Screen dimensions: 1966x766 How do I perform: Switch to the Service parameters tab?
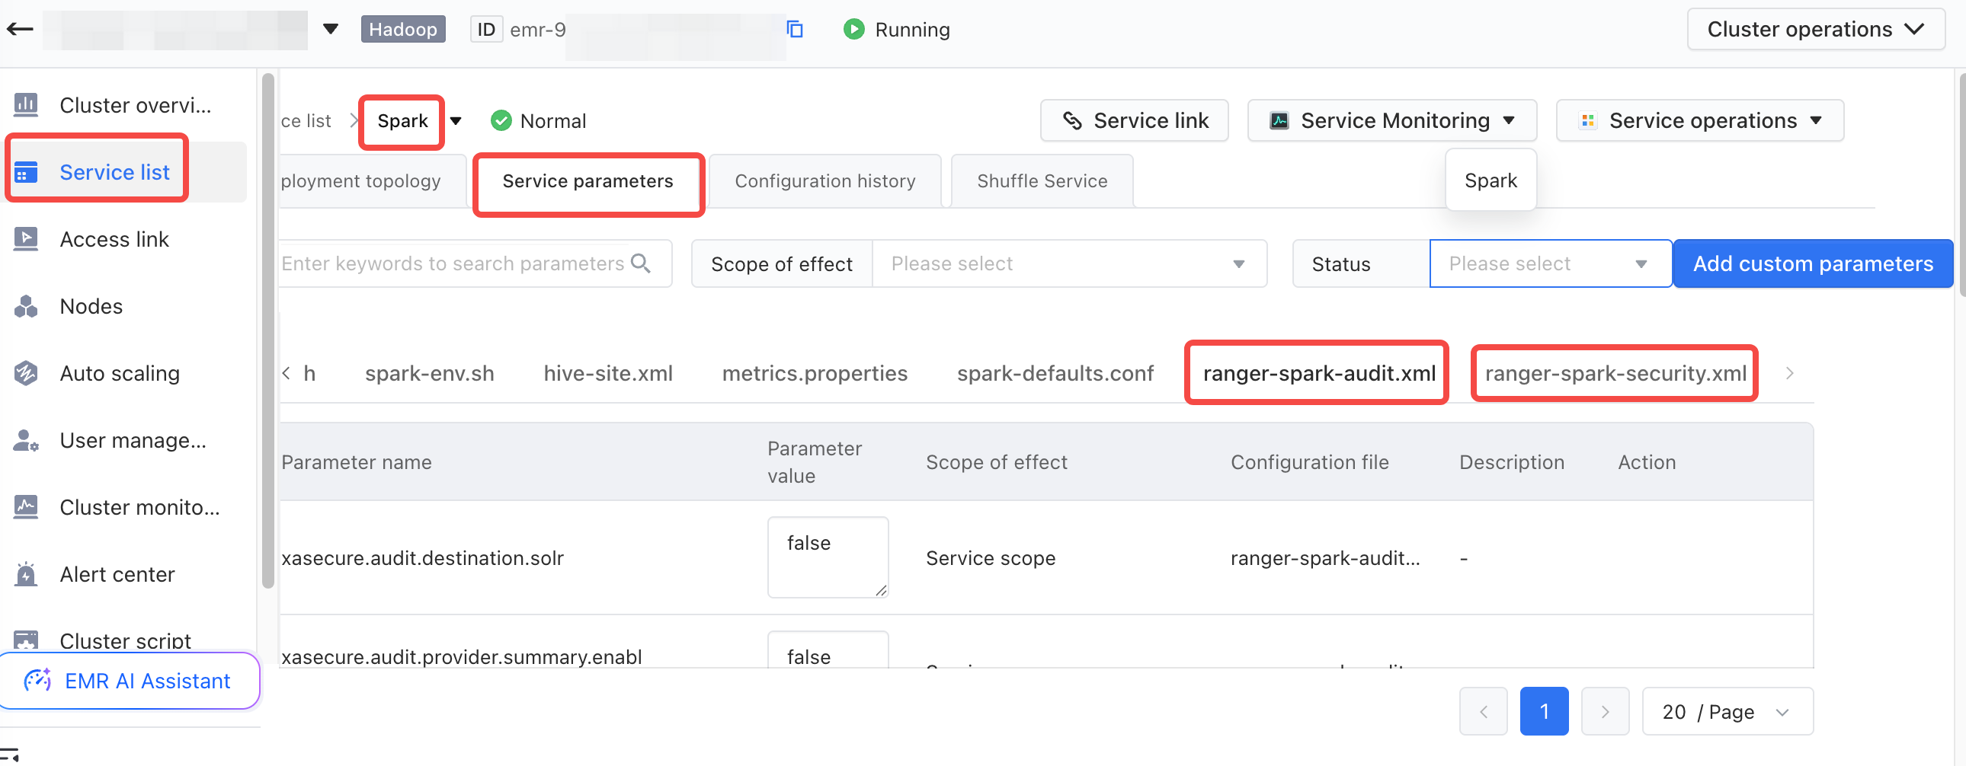pyautogui.click(x=588, y=181)
